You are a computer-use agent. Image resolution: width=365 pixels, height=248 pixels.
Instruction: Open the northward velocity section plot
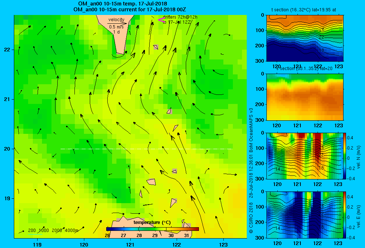pyautogui.click(x=305, y=156)
